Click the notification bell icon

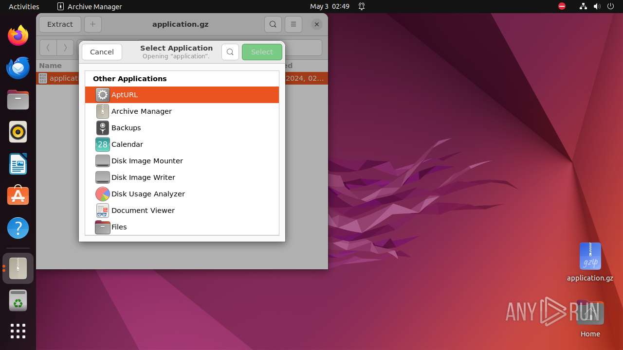coord(362,6)
